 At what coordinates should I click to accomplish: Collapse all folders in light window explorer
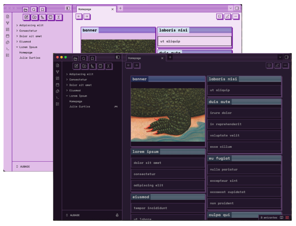(59, 17)
